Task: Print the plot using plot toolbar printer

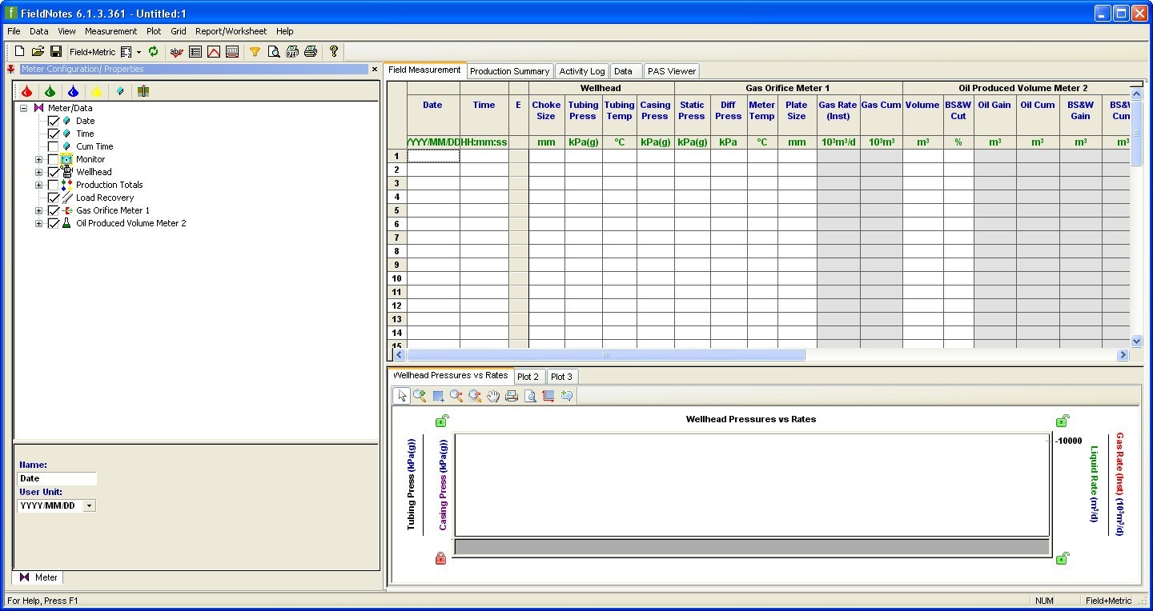Action: point(512,396)
